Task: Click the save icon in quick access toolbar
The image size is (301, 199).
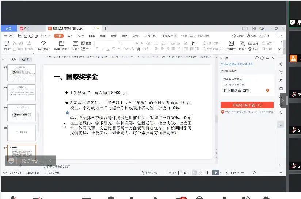Action: tap(20, 36)
